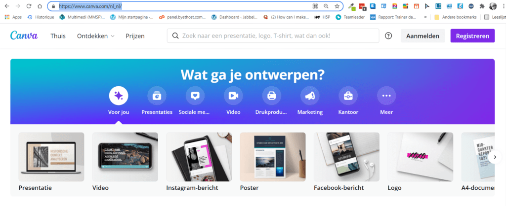Open Historique bookmark
This screenshot has width=506, height=206.
pos(41,17)
